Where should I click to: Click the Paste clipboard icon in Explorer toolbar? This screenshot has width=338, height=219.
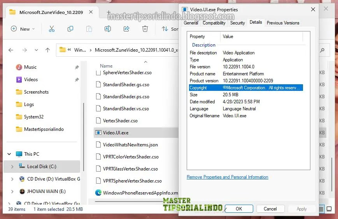(x=89, y=29)
